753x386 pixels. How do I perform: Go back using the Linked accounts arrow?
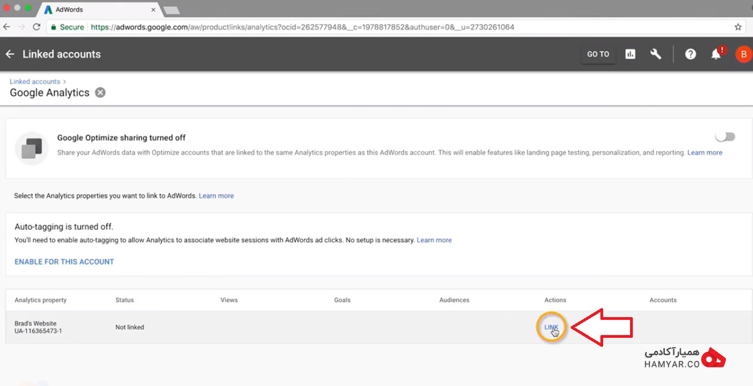10,54
